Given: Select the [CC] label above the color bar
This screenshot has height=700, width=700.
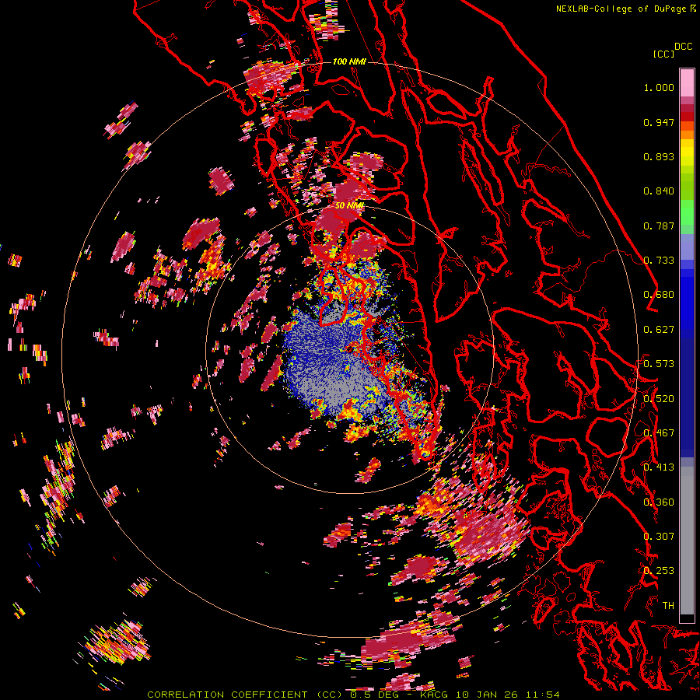Looking at the screenshot, I should 663,54.
